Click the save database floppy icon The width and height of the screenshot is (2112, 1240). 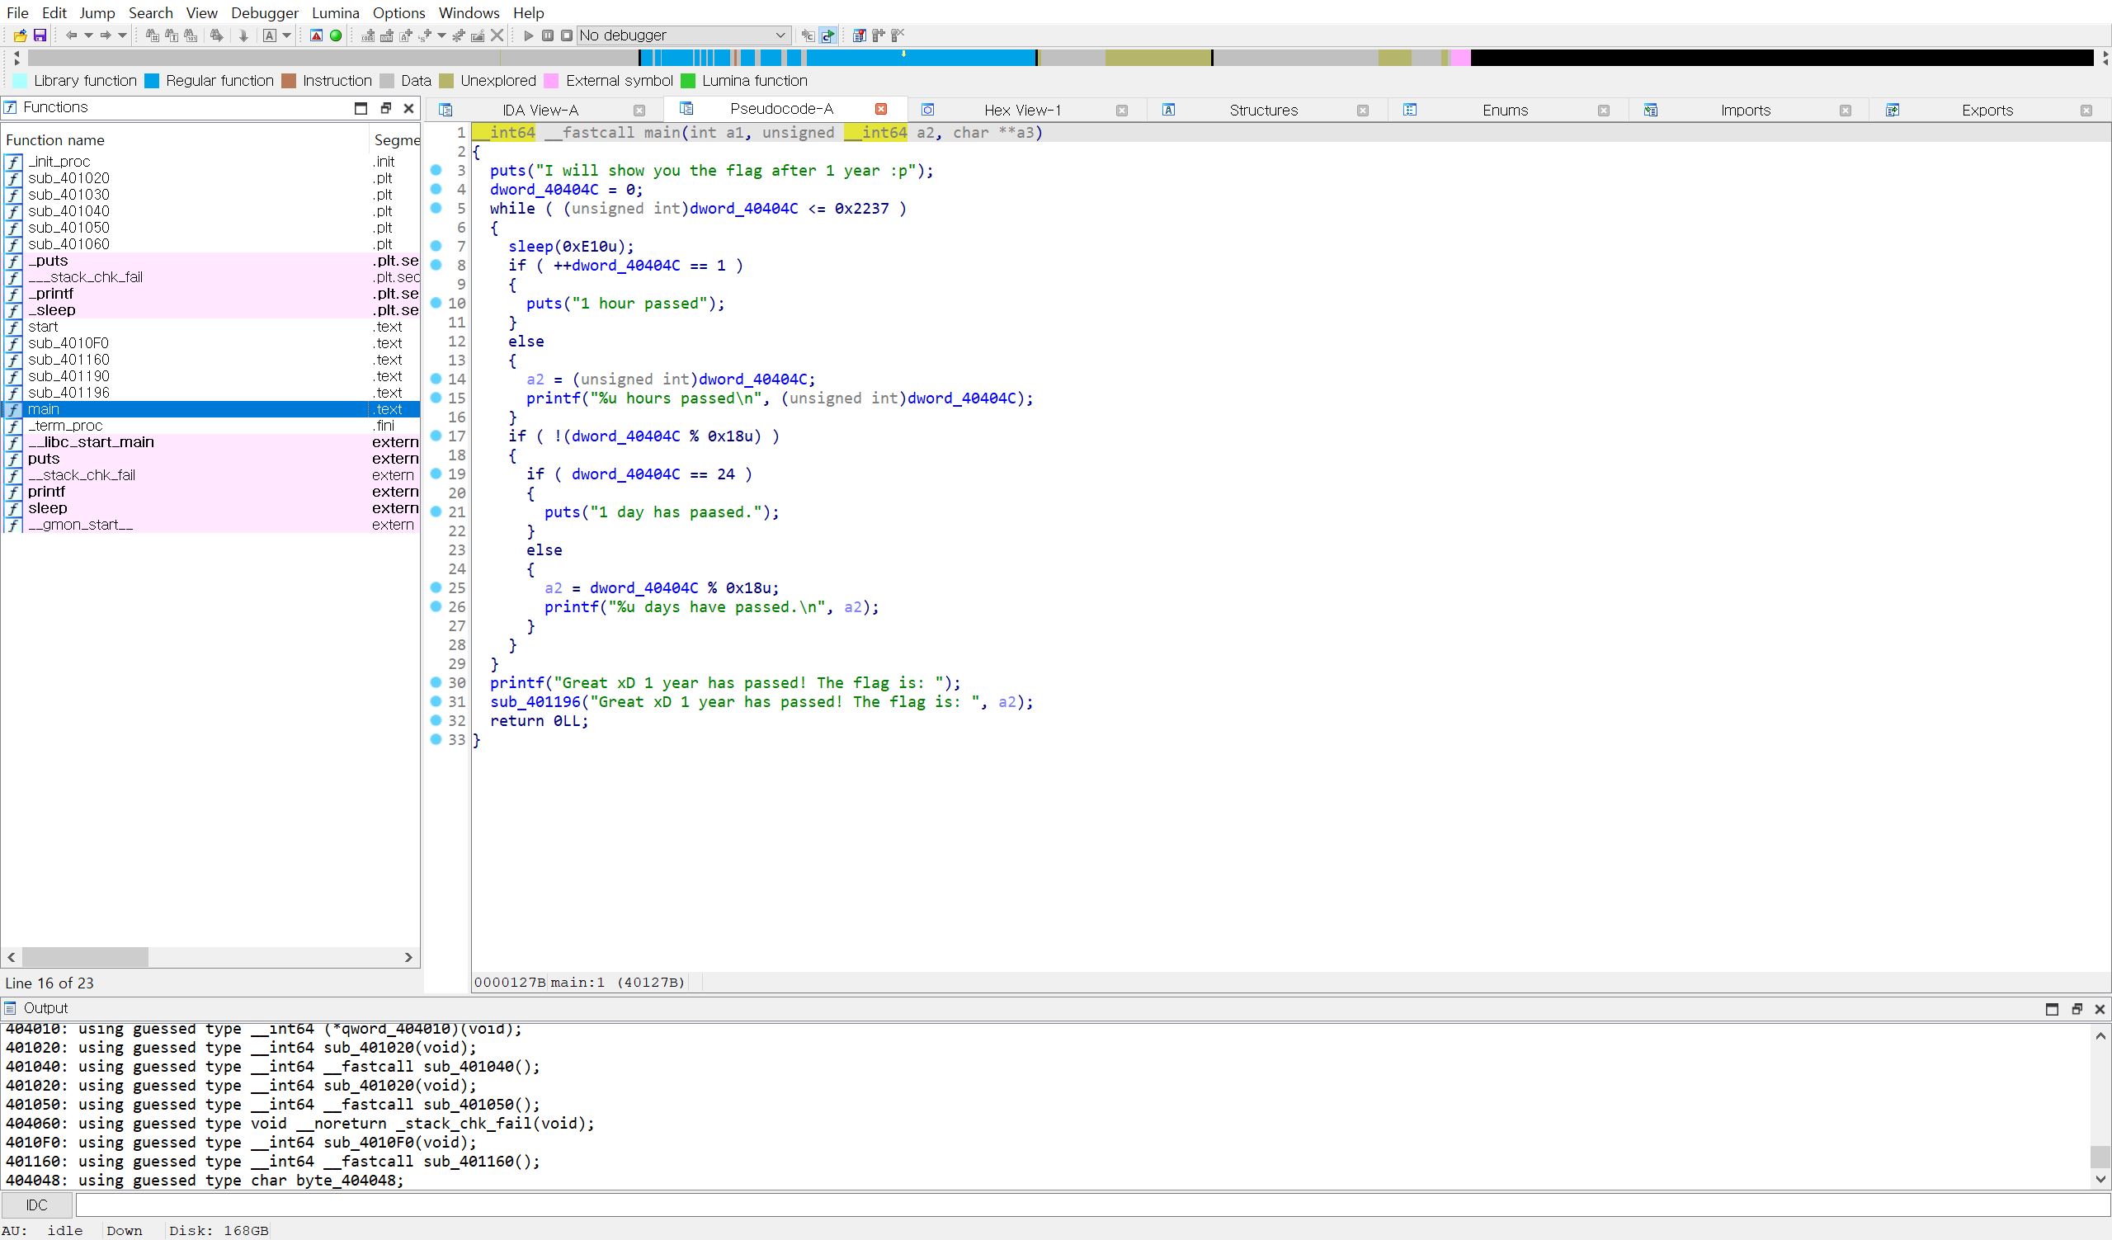(x=40, y=35)
